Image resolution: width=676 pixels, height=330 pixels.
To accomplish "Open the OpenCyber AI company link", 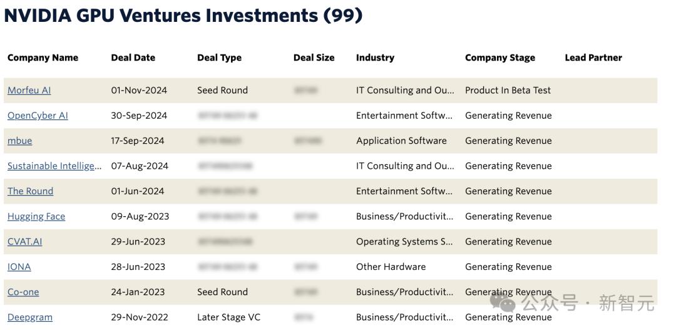I will [x=38, y=116].
